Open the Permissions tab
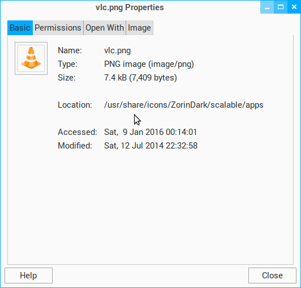Viewport: 301px width, 288px height. point(58,28)
